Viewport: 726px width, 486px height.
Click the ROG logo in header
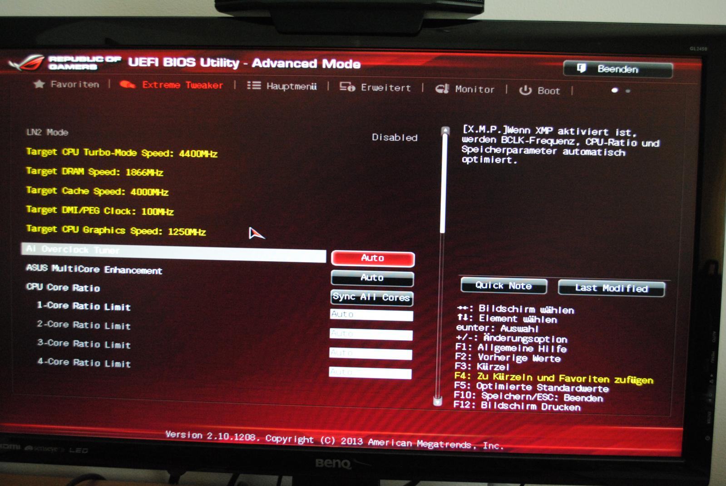[x=26, y=63]
